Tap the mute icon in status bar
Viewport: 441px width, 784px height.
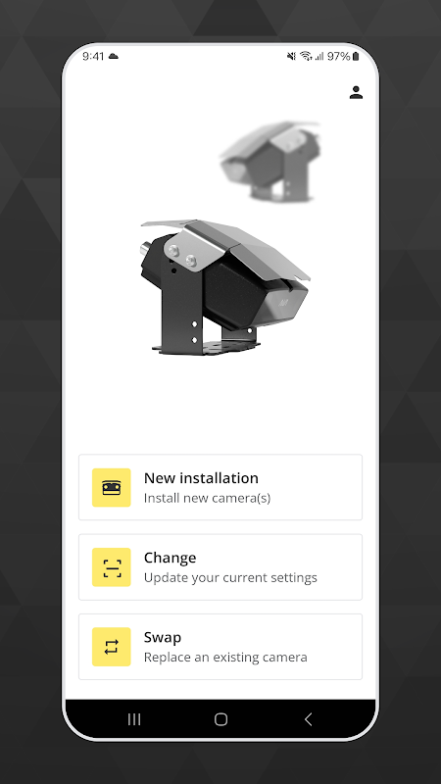[291, 57]
